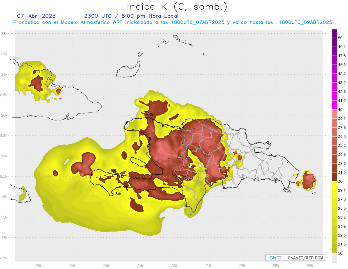Click the color bar value '36.5'
Image resolution: width=348 pixels, height=269 pixels.
click(342, 136)
